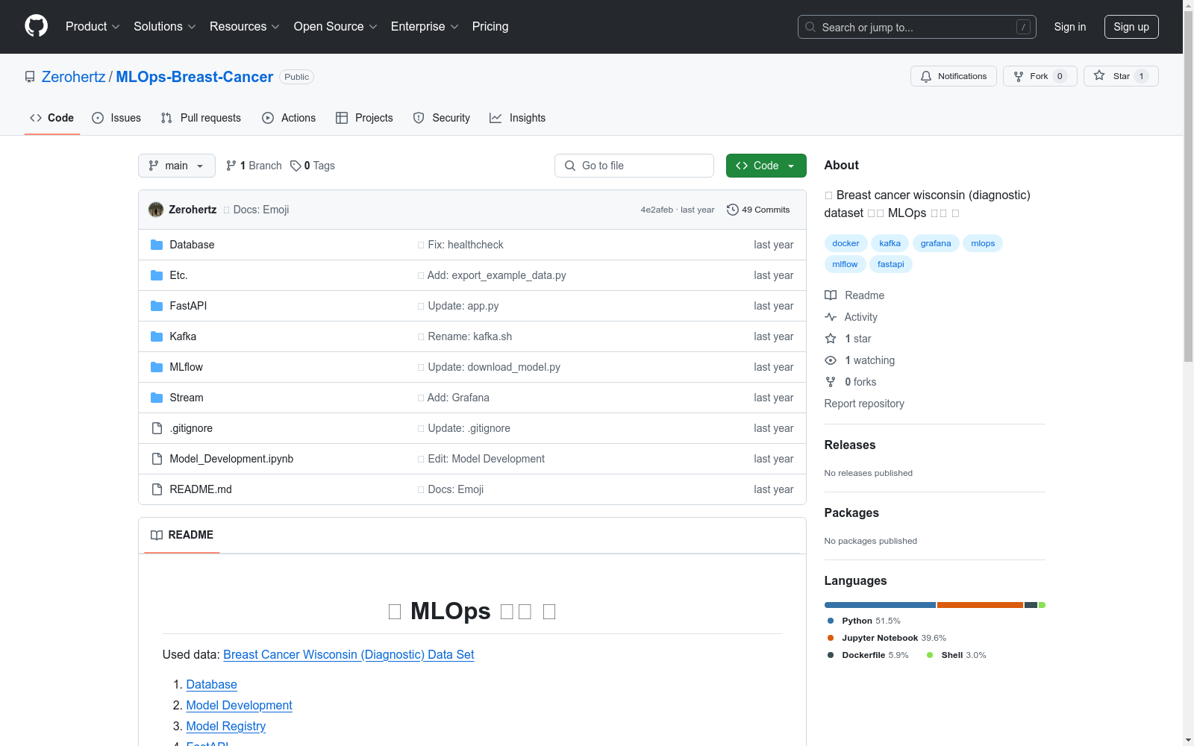Click the Report repository link
Viewport: 1194px width, 746px height.
click(864, 404)
